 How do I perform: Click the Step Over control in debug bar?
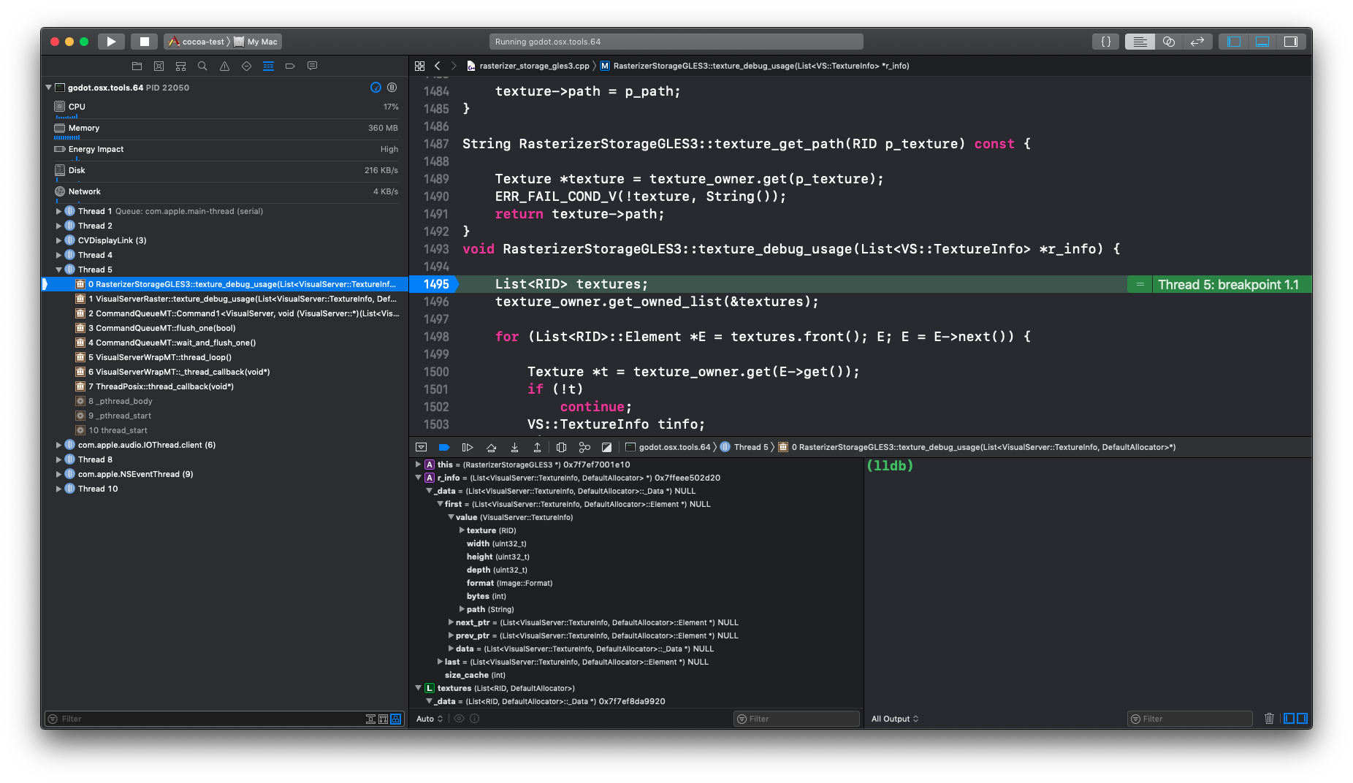pyautogui.click(x=491, y=446)
